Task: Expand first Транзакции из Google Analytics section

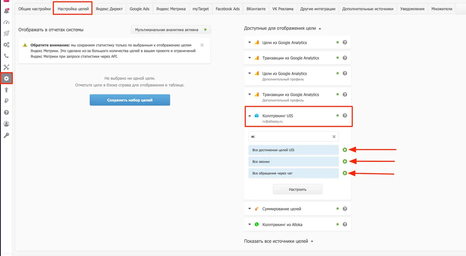Action: tap(250, 58)
